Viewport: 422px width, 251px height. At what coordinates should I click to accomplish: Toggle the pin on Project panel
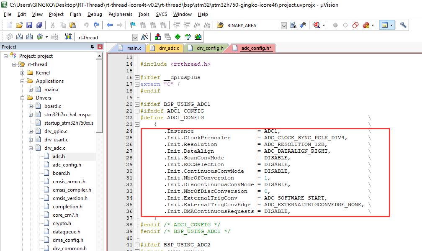coord(93,47)
